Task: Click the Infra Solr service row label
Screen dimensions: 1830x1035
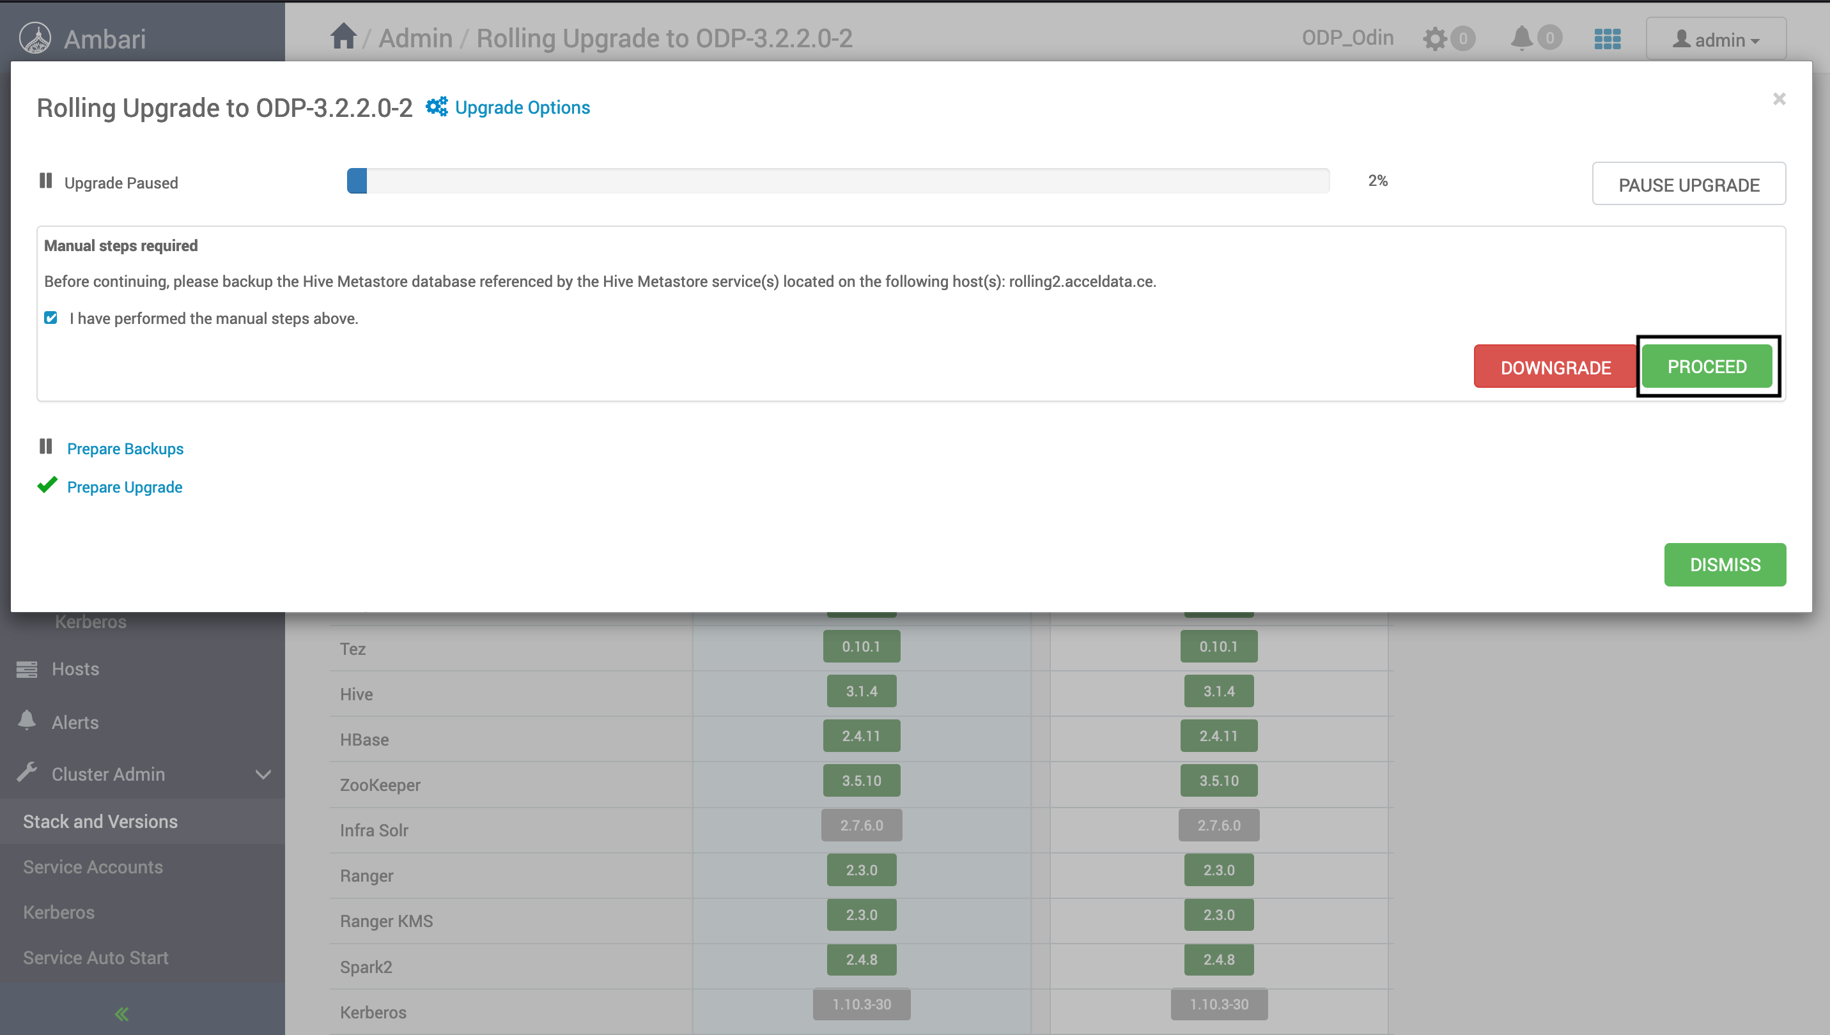Action: click(x=374, y=831)
